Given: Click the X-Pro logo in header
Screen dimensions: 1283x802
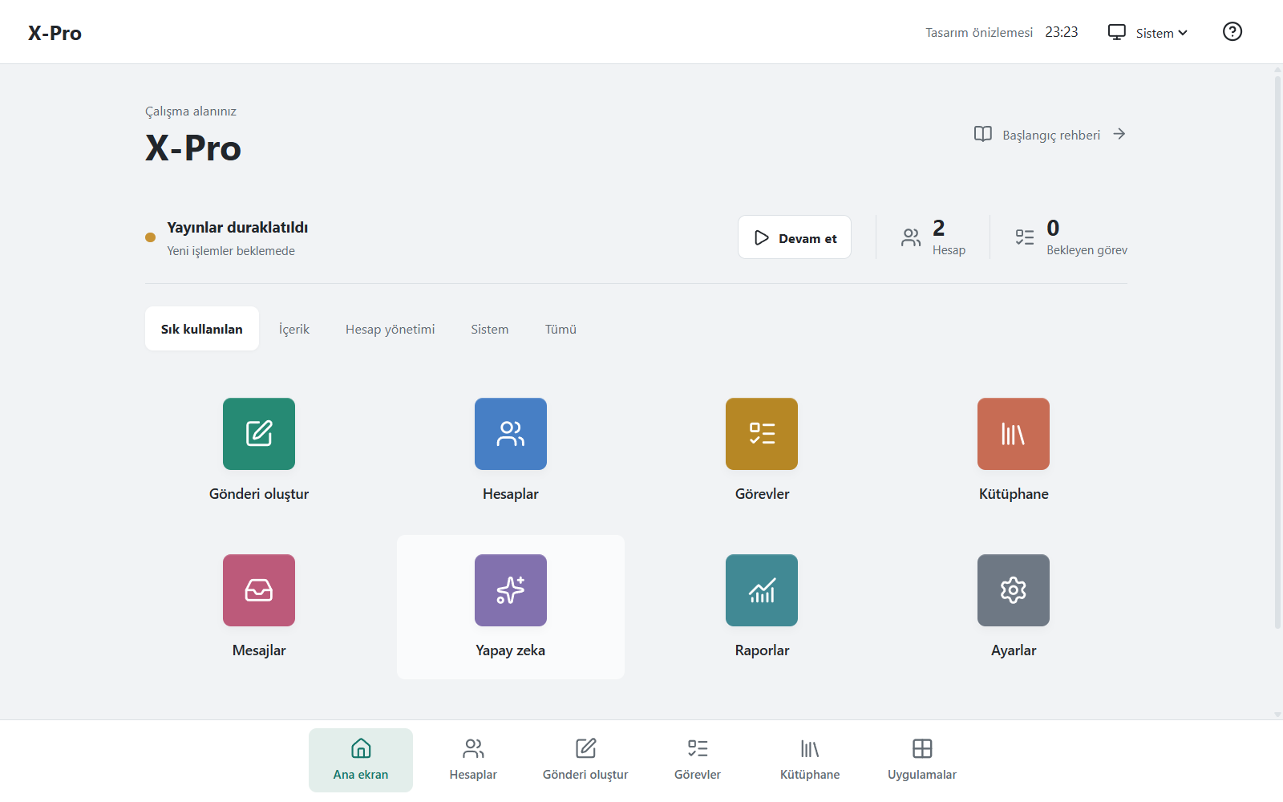Looking at the screenshot, I should [x=55, y=33].
